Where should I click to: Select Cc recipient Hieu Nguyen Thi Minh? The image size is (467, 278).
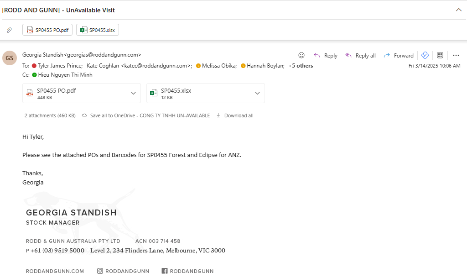[x=65, y=75]
